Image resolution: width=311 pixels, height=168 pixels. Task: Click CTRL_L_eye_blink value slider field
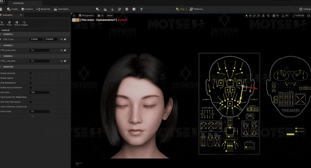coord(40,61)
